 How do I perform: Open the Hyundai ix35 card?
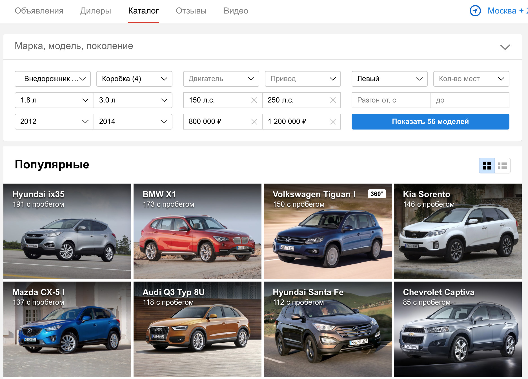point(67,231)
